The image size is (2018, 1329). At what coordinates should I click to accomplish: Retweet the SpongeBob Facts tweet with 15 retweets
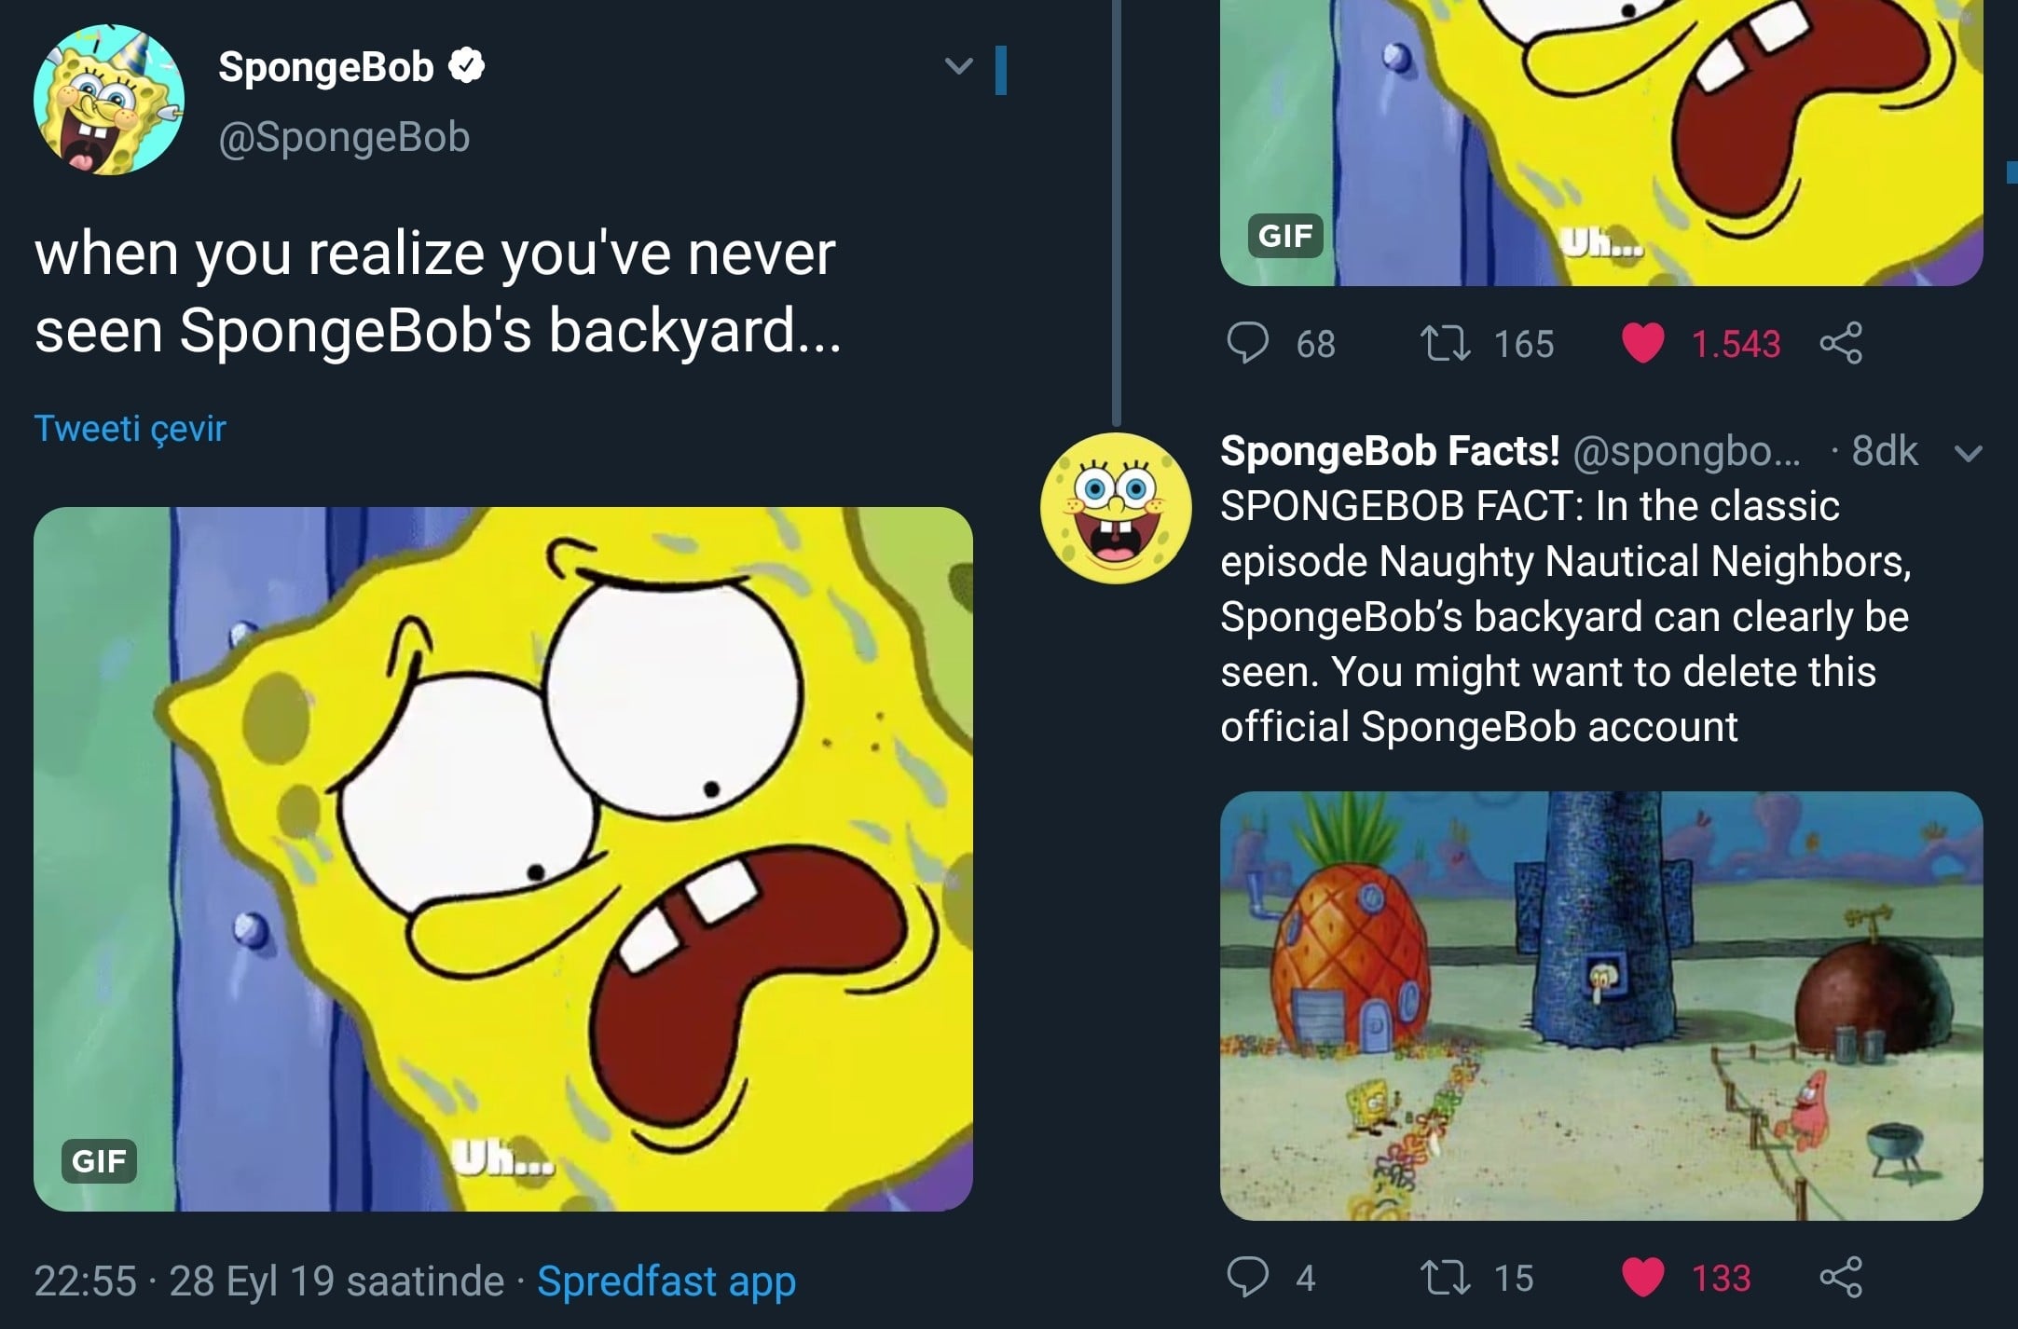tap(1445, 1277)
